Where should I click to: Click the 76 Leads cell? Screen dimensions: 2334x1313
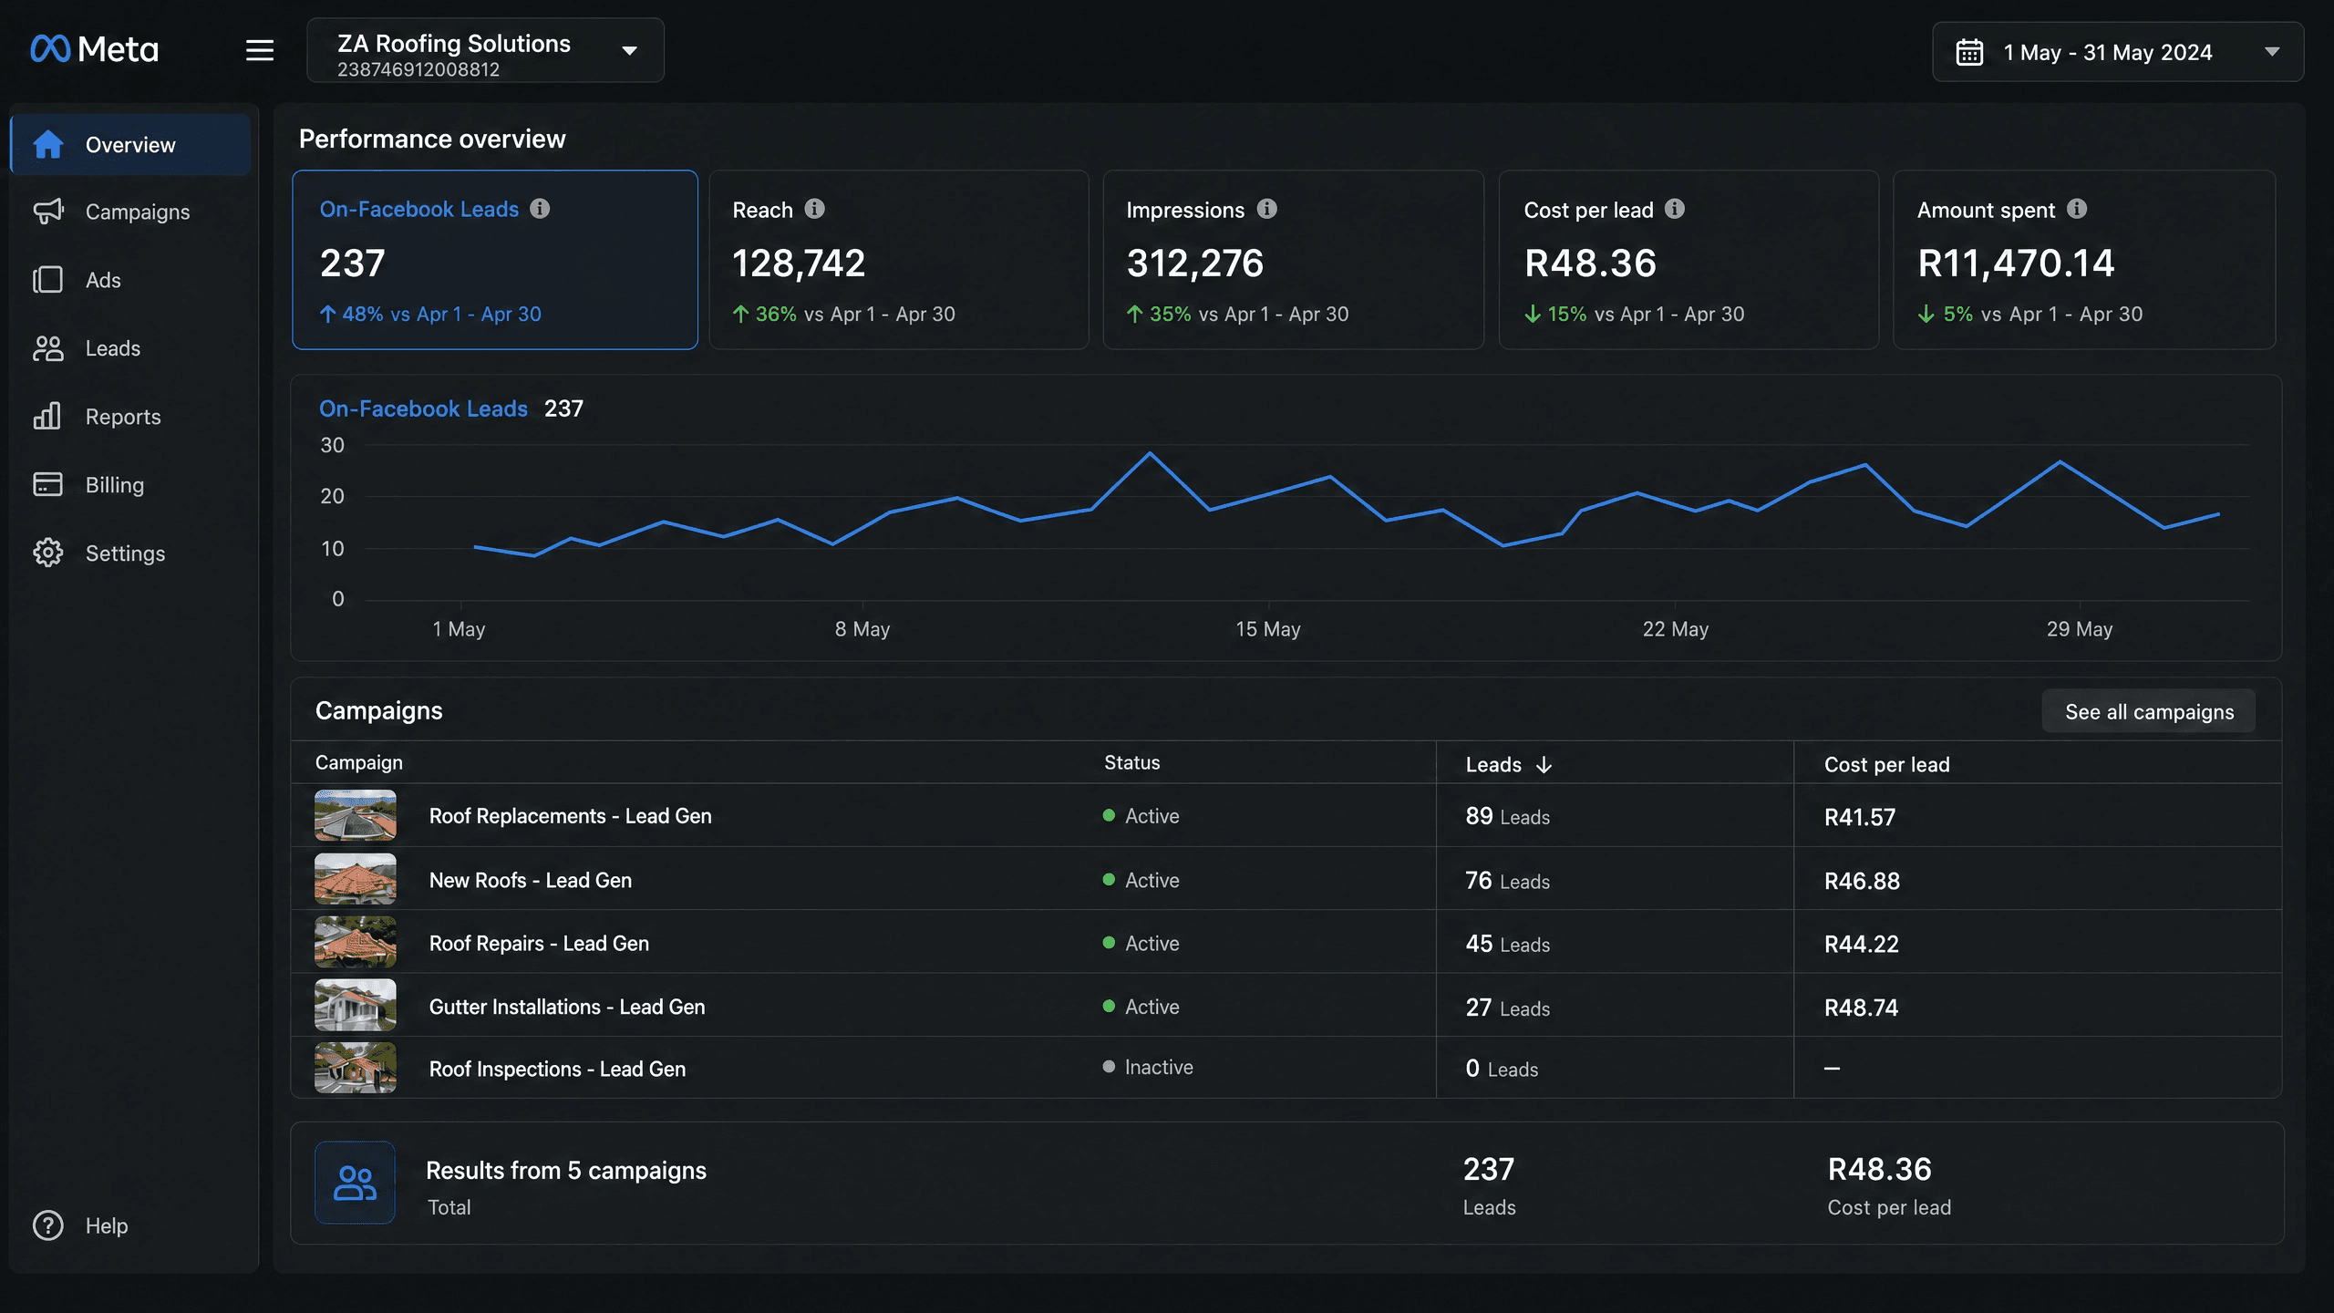pyautogui.click(x=1507, y=880)
